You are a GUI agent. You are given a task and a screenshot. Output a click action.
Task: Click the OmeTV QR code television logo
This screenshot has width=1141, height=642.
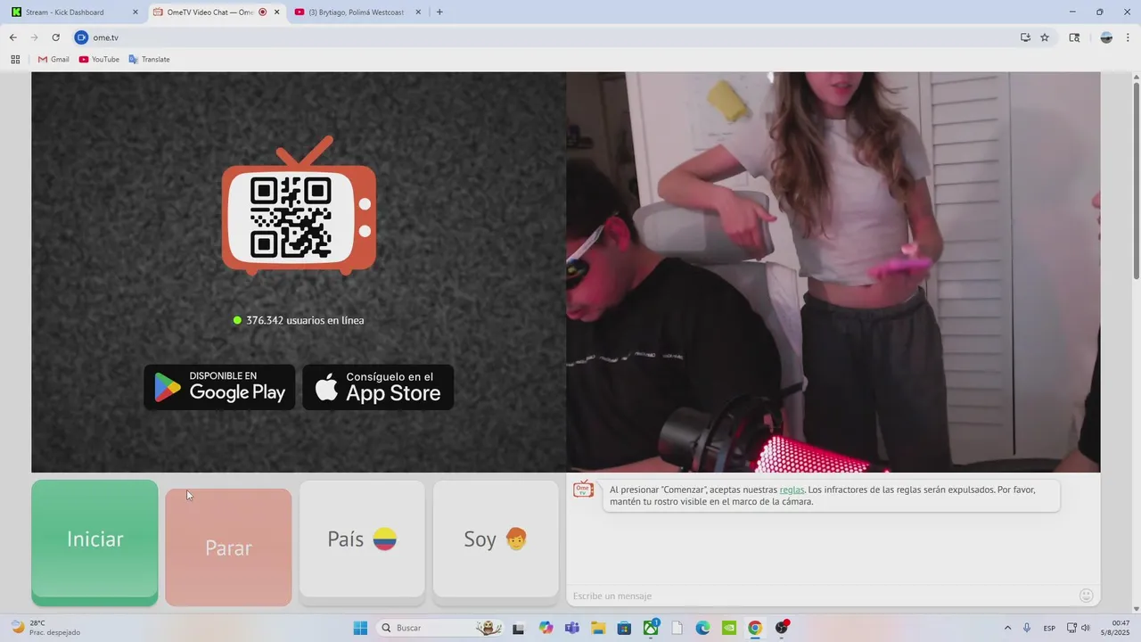pyautogui.click(x=299, y=206)
